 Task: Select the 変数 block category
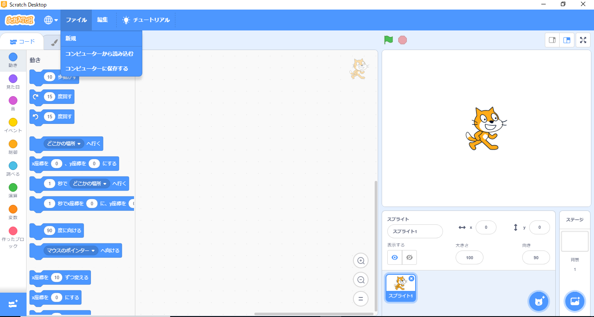[x=13, y=213]
